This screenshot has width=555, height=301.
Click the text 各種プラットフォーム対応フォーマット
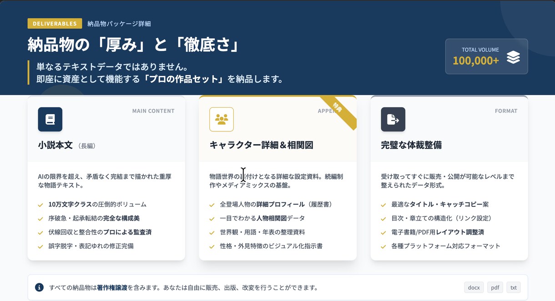pos(446,246)
